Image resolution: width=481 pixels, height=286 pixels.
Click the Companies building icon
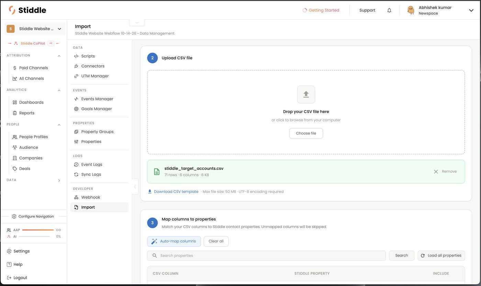pos(15,158)
